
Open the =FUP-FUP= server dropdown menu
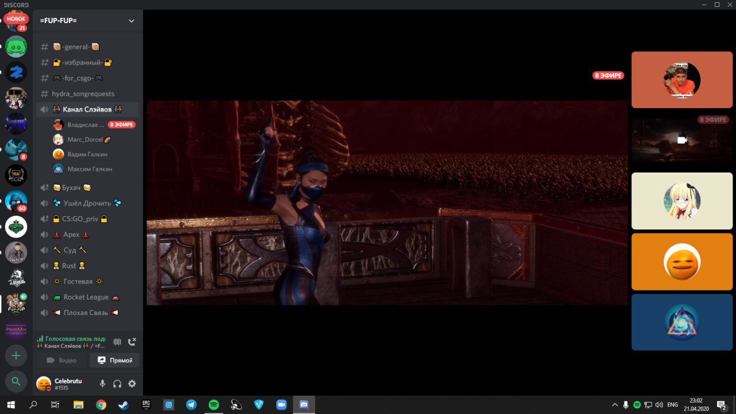87,21
